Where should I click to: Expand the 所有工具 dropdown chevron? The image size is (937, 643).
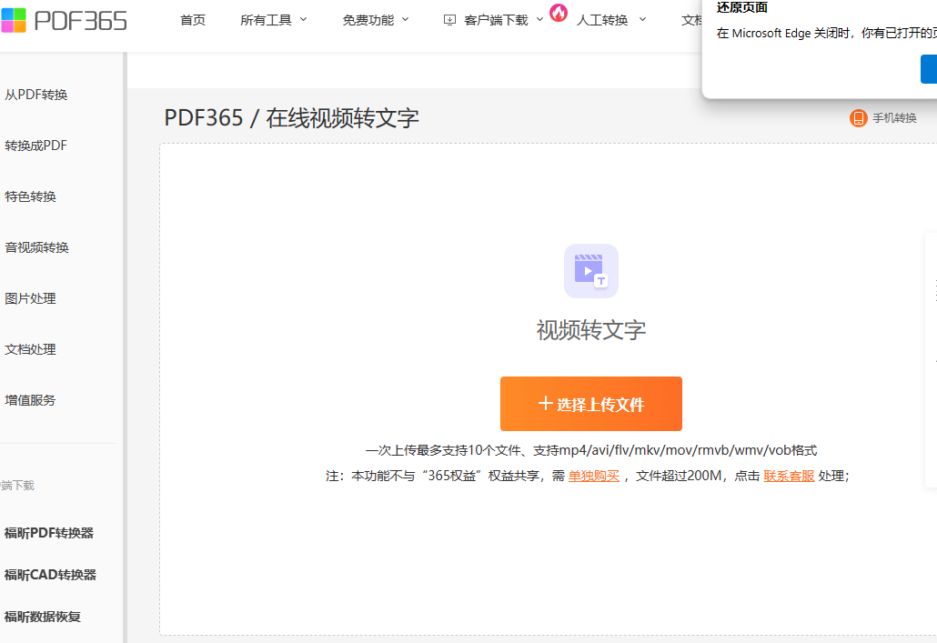click(303, 20)
